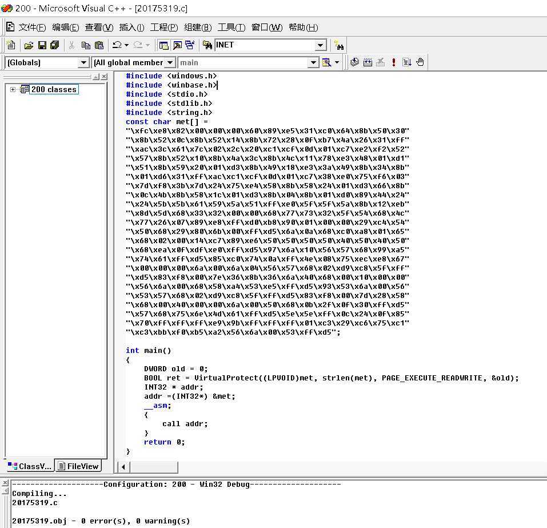Toggle the Output window icon
This screenshot has width=547, height=528.
[x=177, y=45]
